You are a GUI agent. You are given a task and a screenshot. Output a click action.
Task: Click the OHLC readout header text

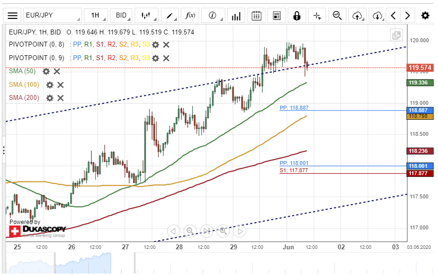point(101,32)
